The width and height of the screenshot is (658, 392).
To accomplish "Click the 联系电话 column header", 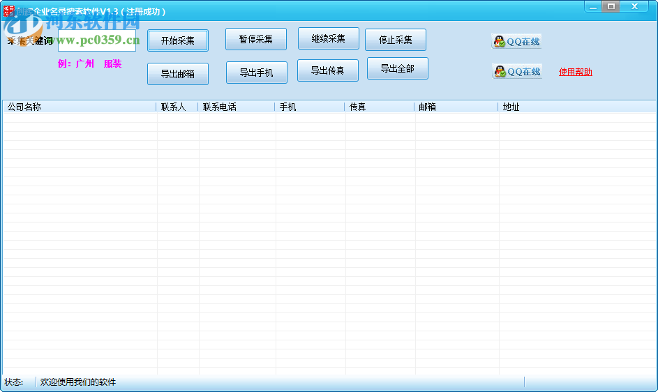I will point(237,107).
